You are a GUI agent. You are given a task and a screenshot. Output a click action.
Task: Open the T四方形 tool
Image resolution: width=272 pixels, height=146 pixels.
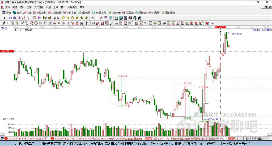(84, 13)
